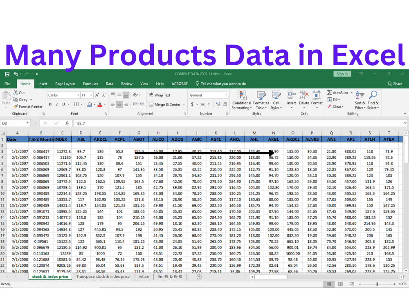The height and width of the screenshot is (306, 409).
Task: Bottom-align the cell contents
Action: (126, 95)
